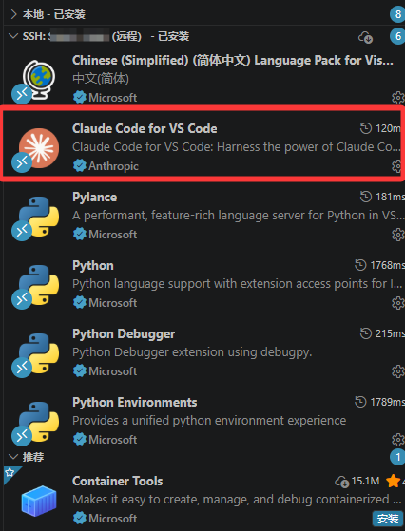The image size is (405, 531).
Task: Click verified badge for Container Tools publisher
Action: [80, 518]
